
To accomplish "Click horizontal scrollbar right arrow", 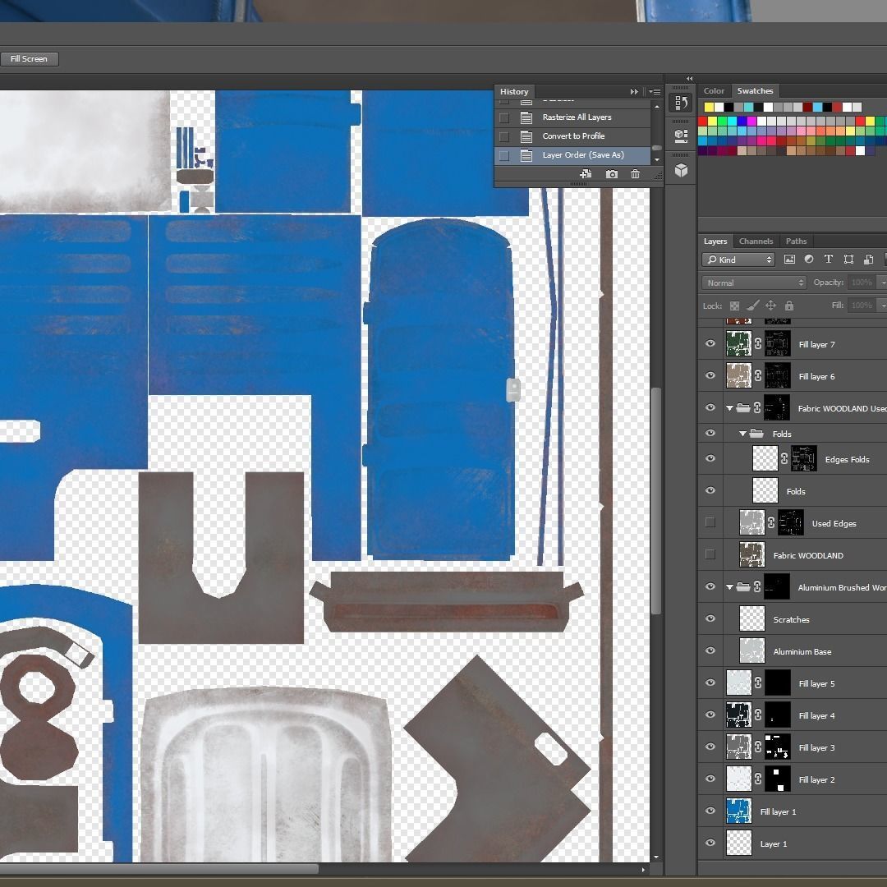I will 644,870.
